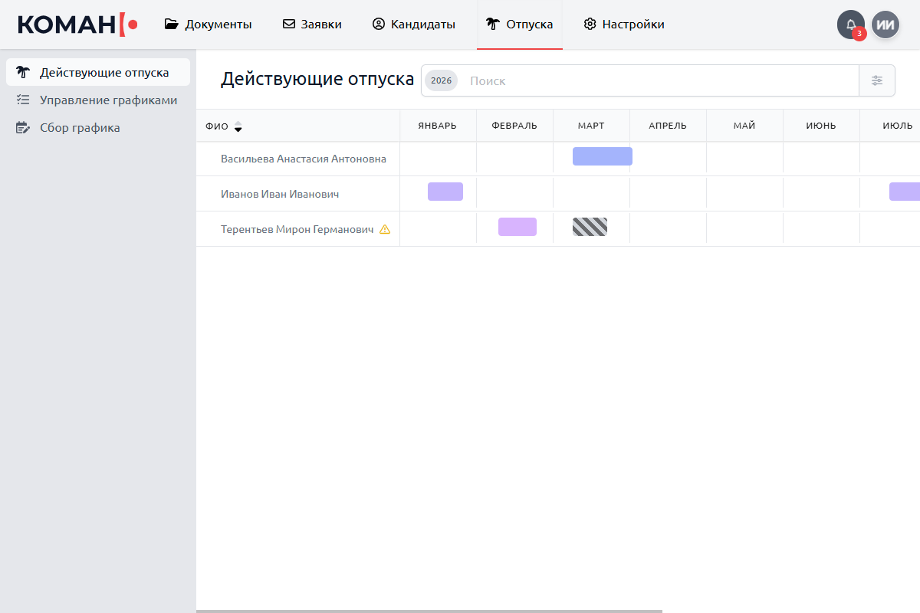The height and width of the screenshot is (613, 920).
Task: Go to the Заявки section
Action: [x=312, y=25]
